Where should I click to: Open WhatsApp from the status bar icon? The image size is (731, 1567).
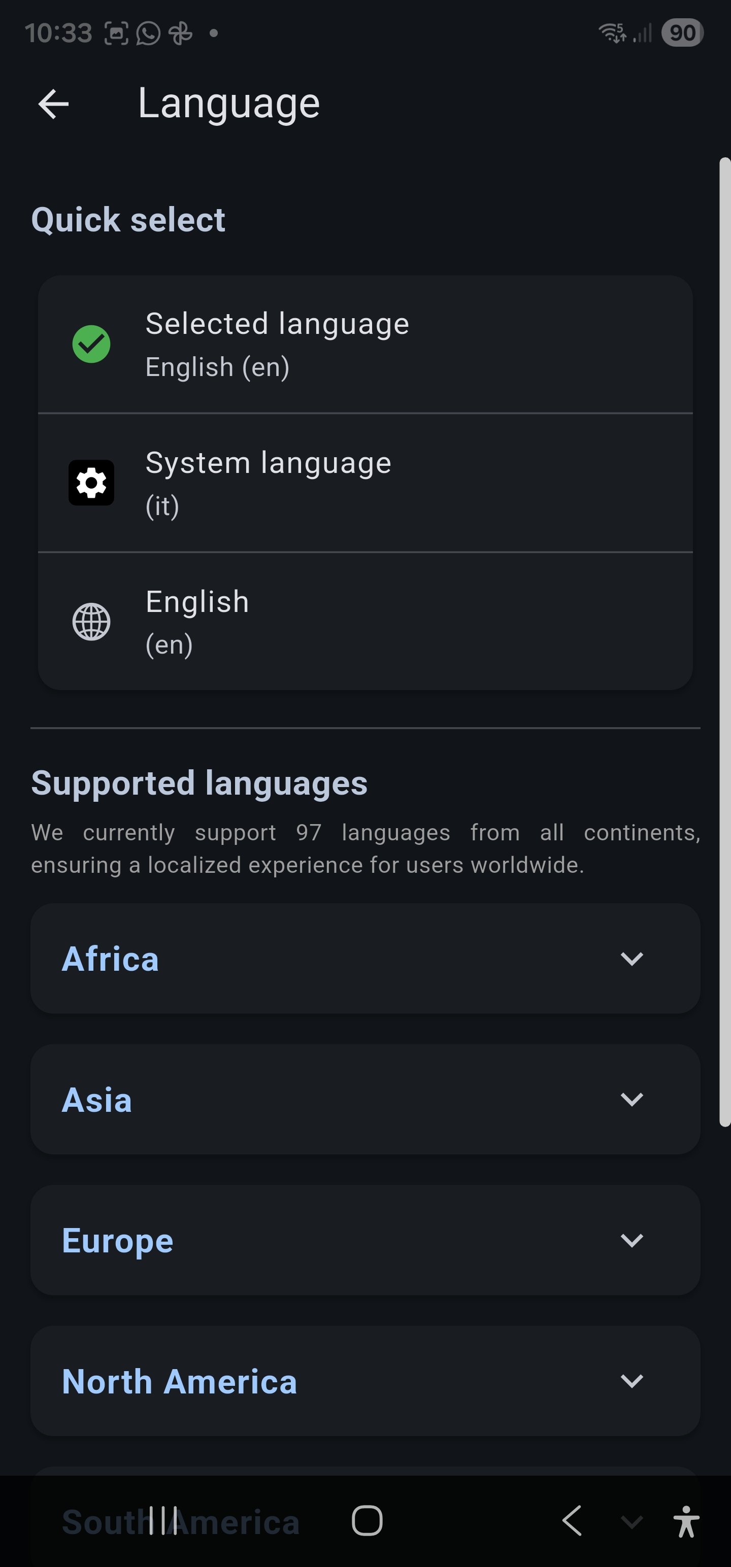coord(147,33)
